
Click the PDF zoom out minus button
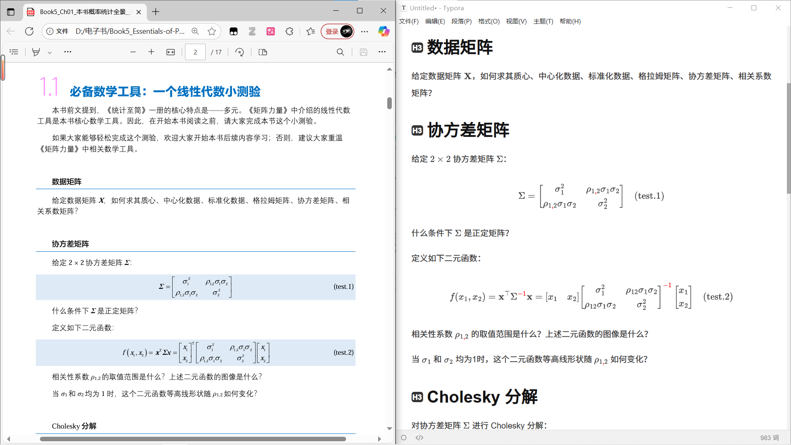(133, 52)
